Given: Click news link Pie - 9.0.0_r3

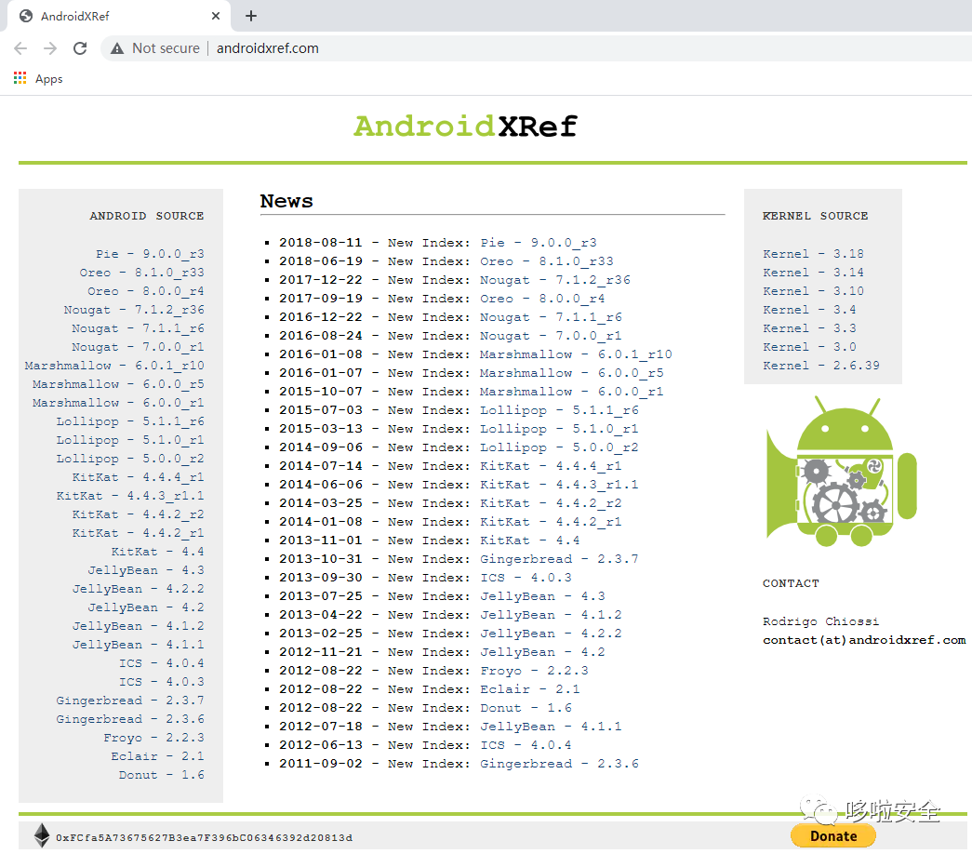Looking at the screenshot, I should click(538, 243).
